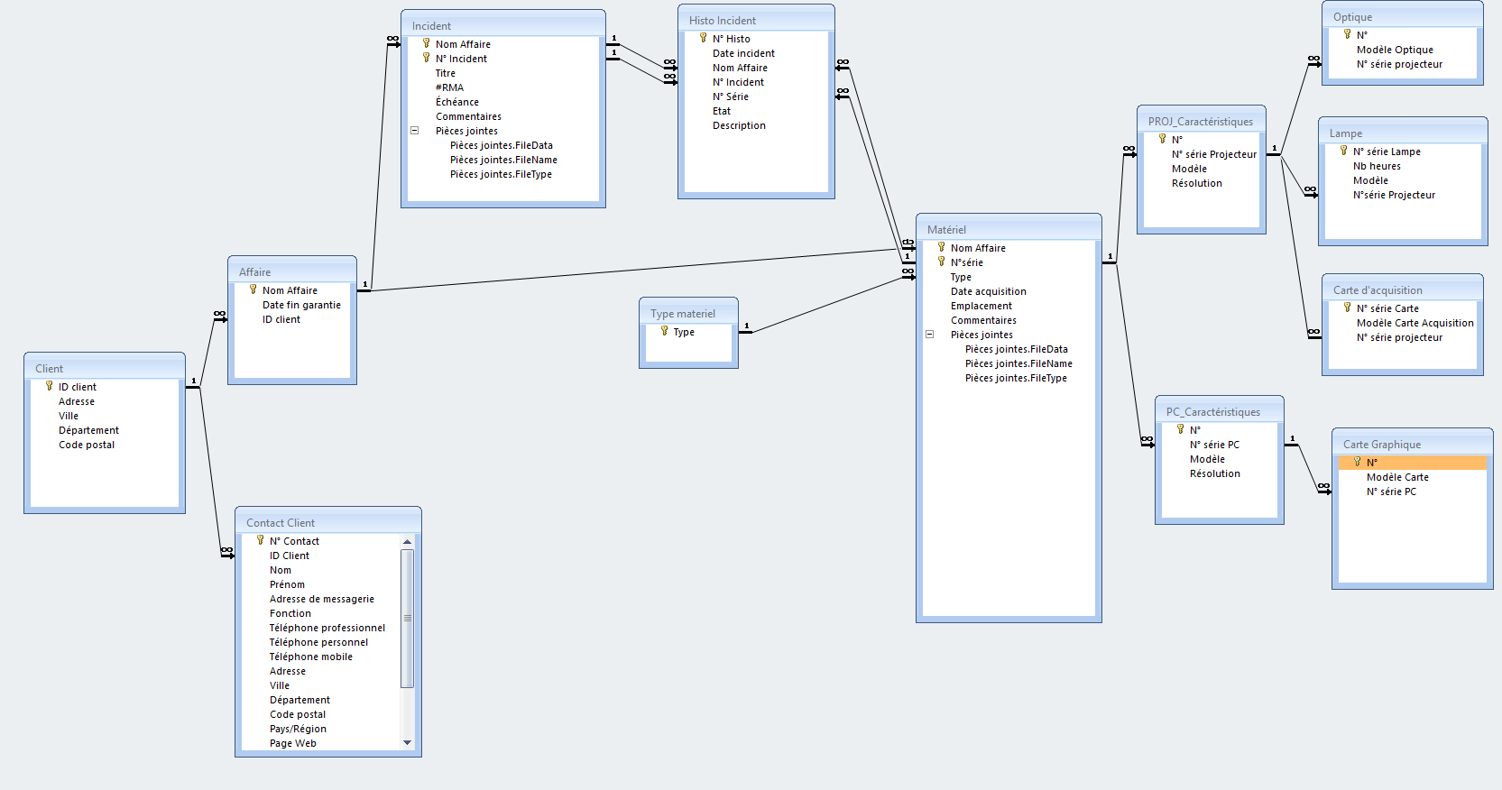Select the Optique table title bar

(1403, 16)
